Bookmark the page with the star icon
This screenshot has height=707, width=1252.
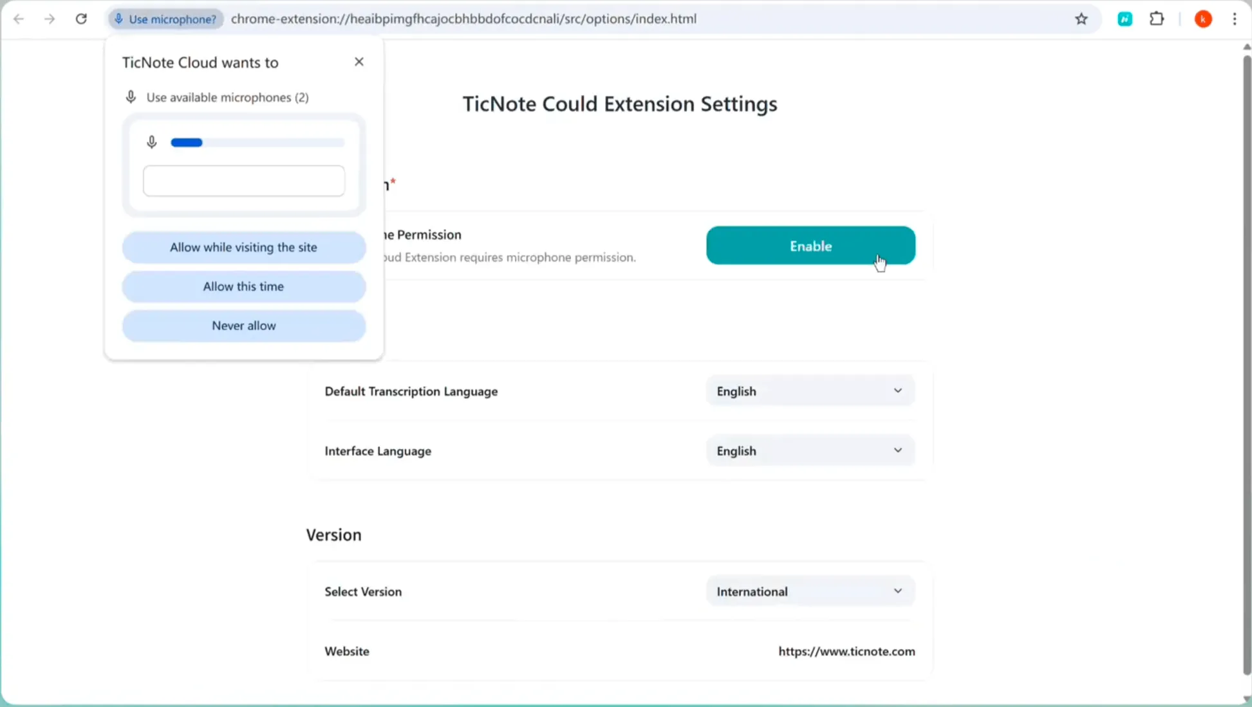(1081, 19)
